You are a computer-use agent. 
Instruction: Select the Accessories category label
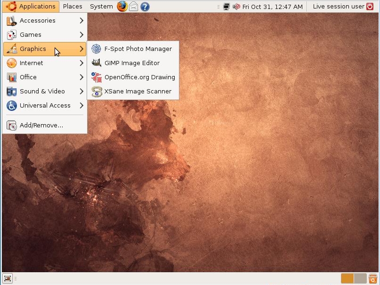38,21
